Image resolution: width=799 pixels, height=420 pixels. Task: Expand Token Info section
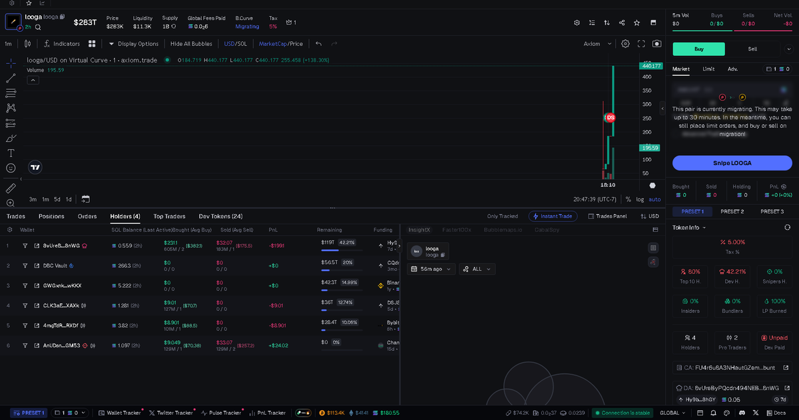point(689,228)
